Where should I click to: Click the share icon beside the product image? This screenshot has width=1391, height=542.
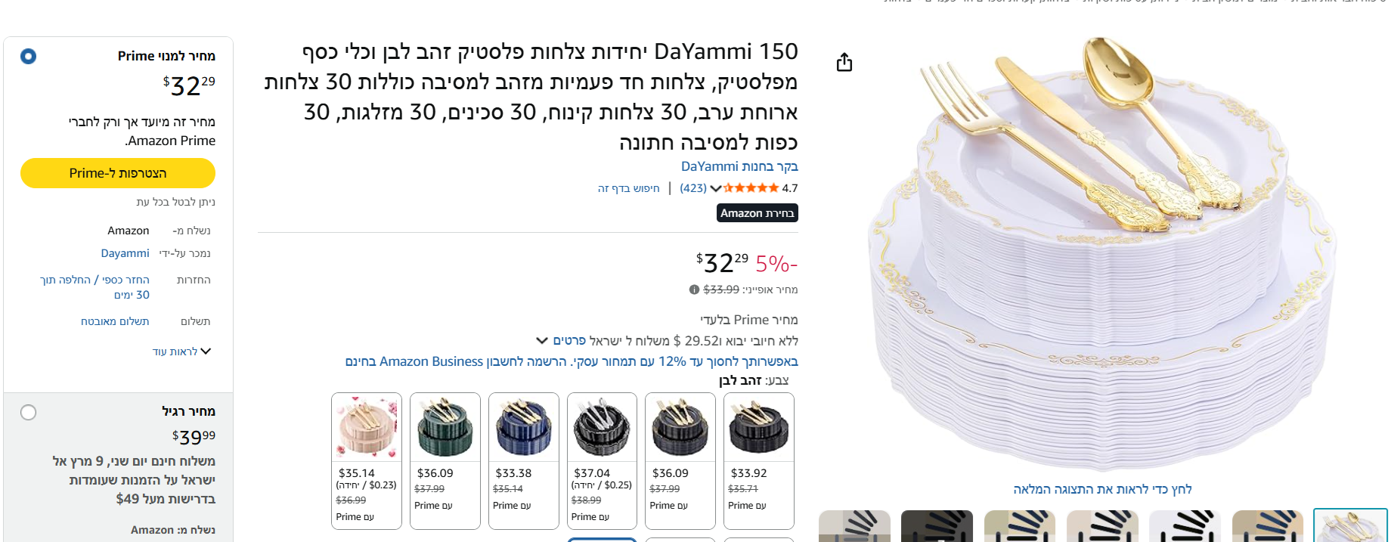pyautogui.click(x=844, y=62)
